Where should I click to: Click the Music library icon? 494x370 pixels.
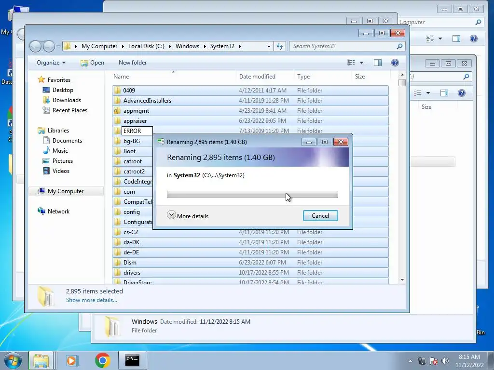pyautogui.click(x=46, y=150)
